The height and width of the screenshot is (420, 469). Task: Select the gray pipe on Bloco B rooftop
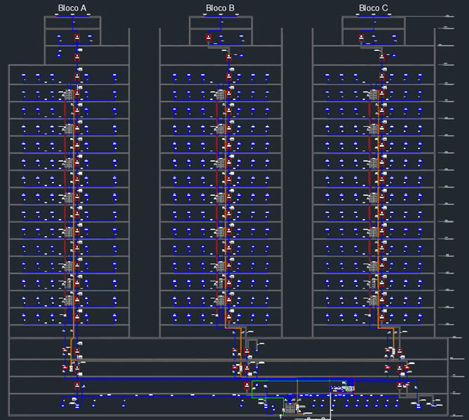tap(217, 48)
